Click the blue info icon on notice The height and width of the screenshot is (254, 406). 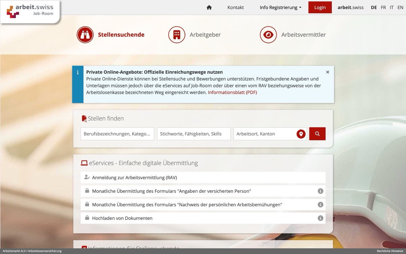(x=78, y=72)
